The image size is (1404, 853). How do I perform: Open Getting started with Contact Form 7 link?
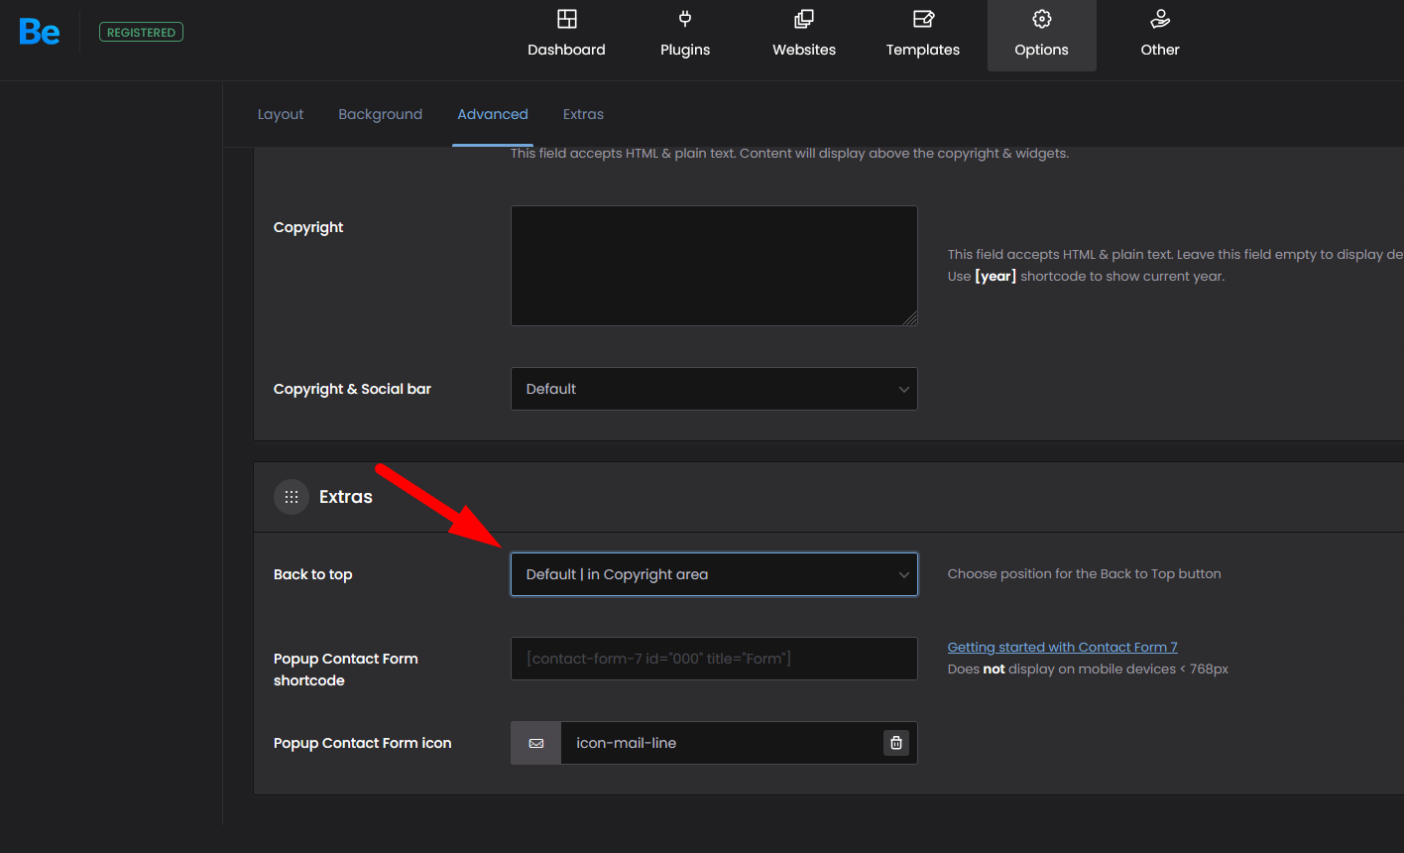click(x=1062, y=647)
